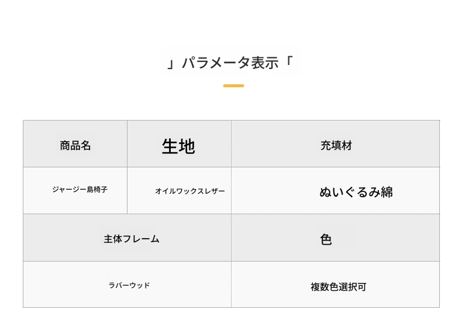Select the 充填材 header cell

(336, 146)
